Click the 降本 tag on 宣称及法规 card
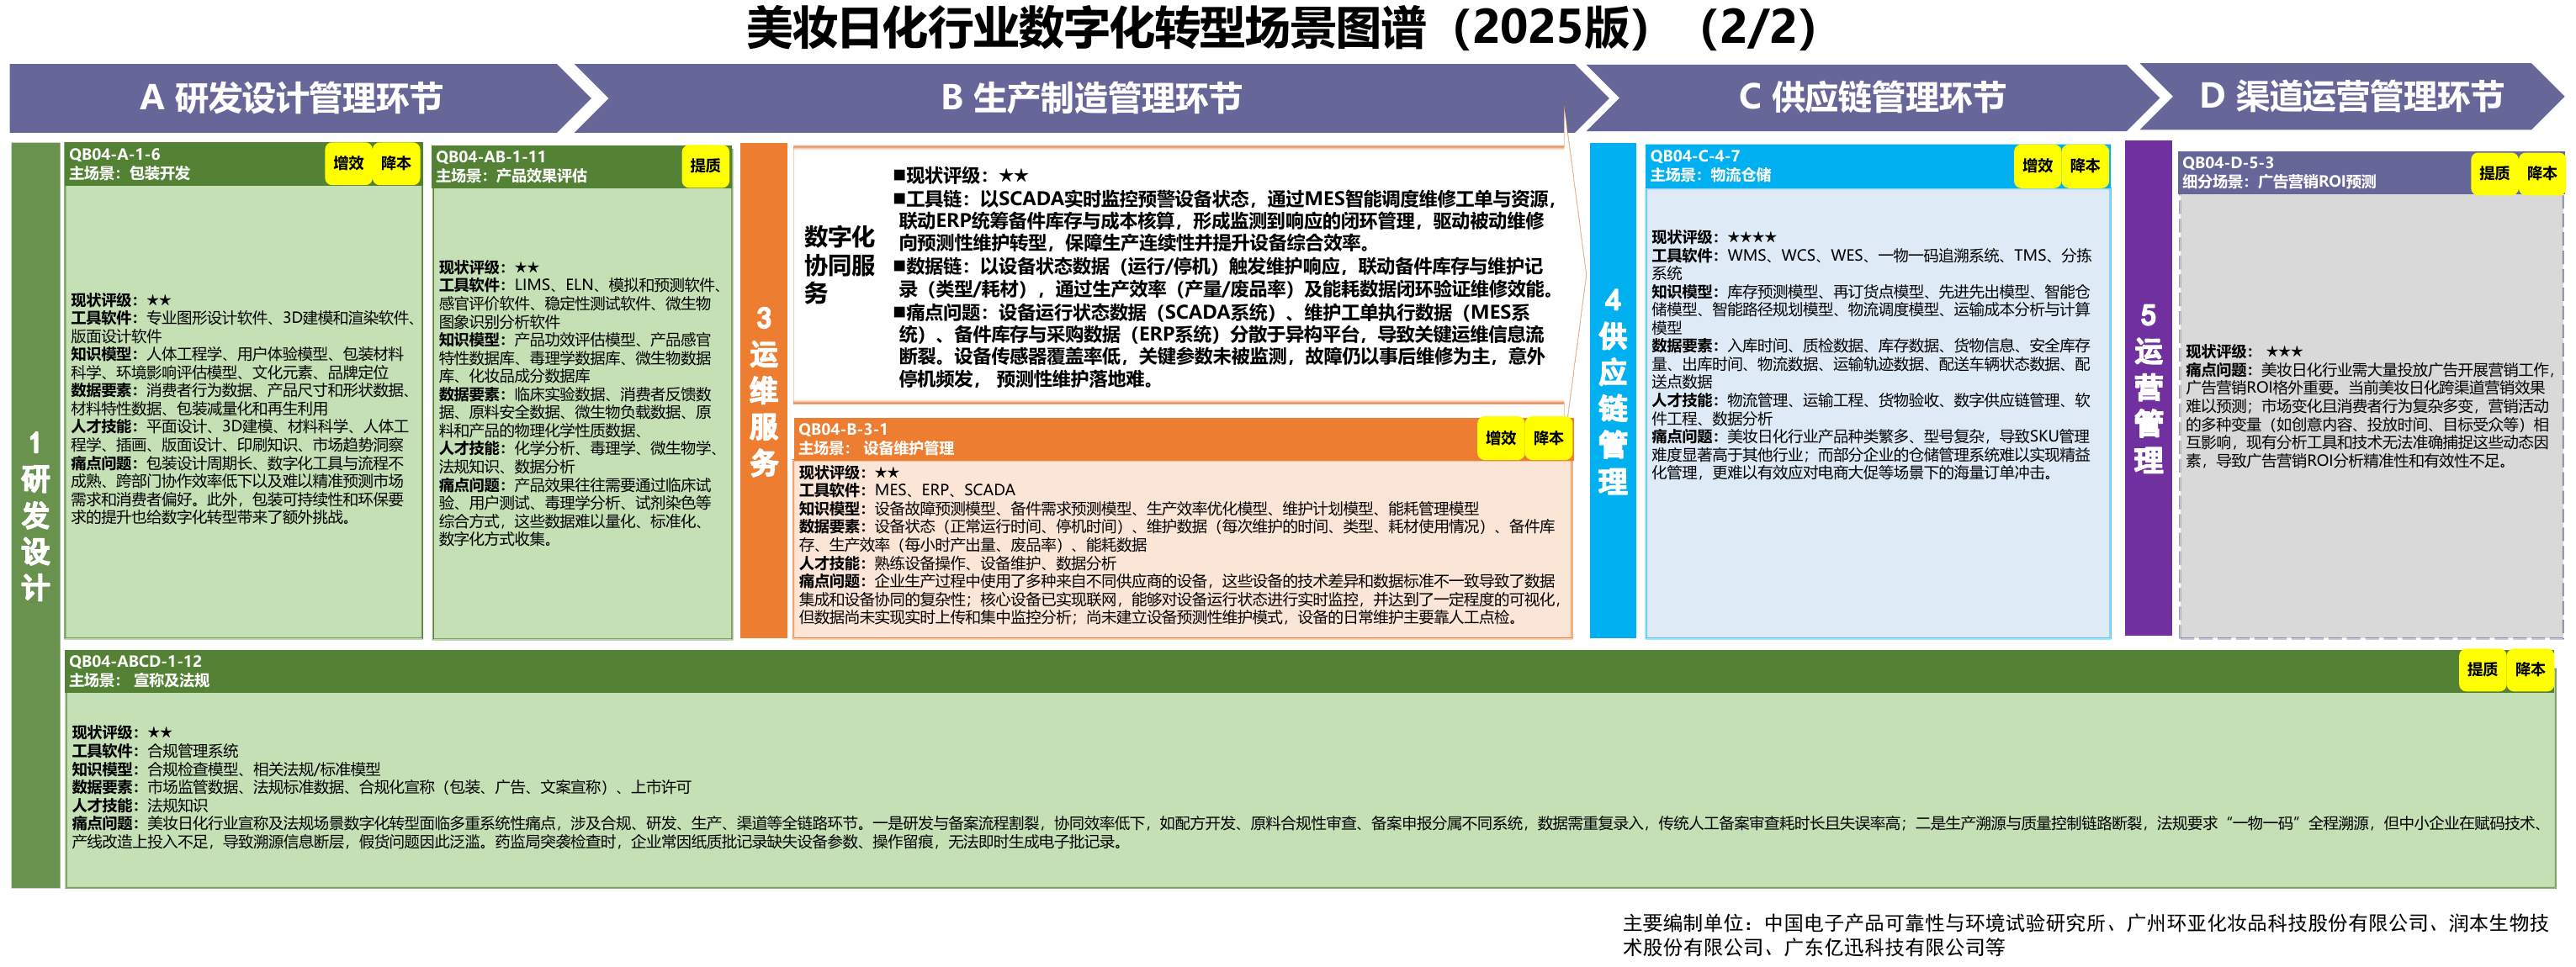2576x967 pixels. pyautogui.click(x=2530, y=670)
